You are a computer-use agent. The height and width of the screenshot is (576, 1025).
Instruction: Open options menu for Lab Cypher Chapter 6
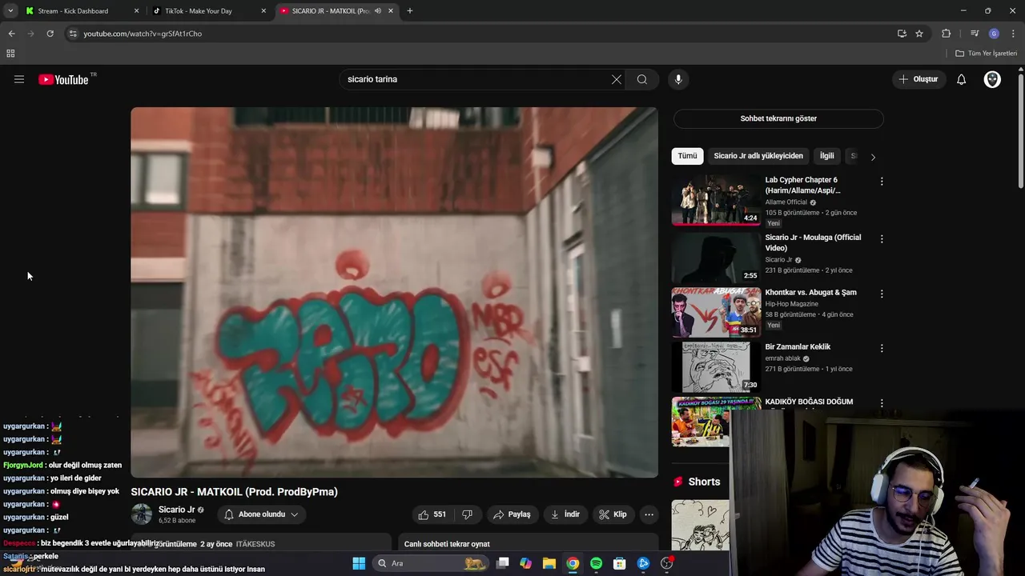882,182
